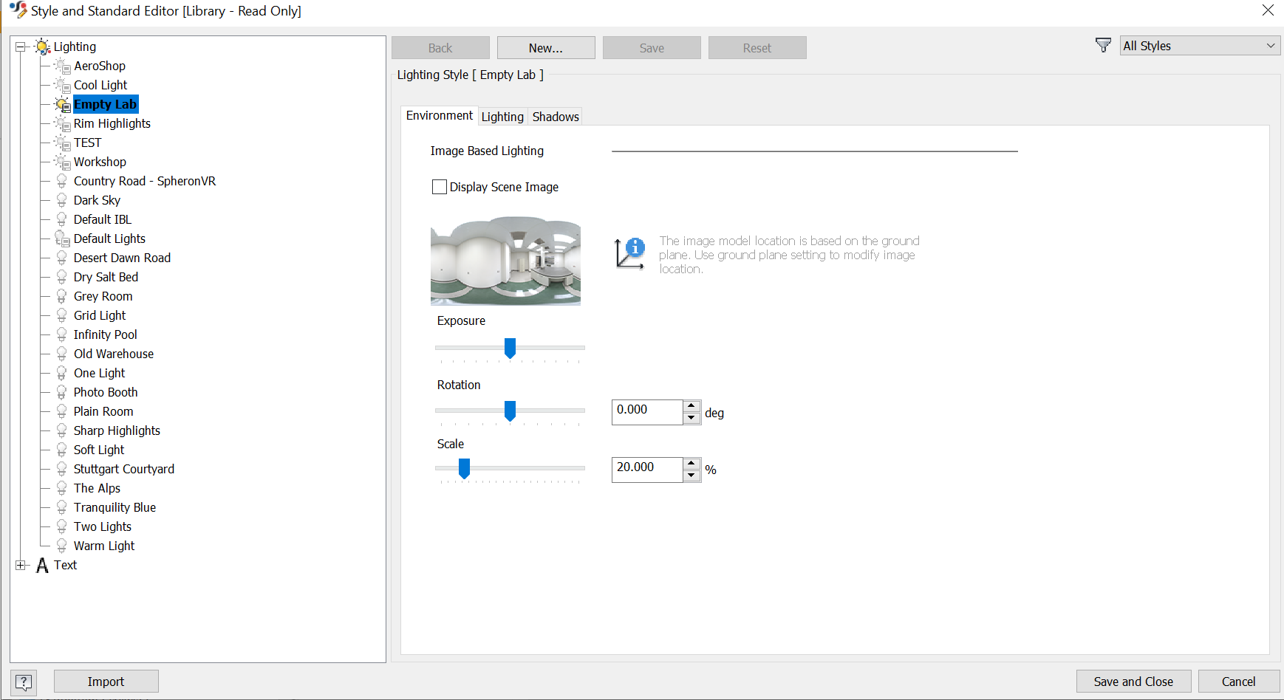Click the filter icon beside All Styles

click(x=1104, y=45)
